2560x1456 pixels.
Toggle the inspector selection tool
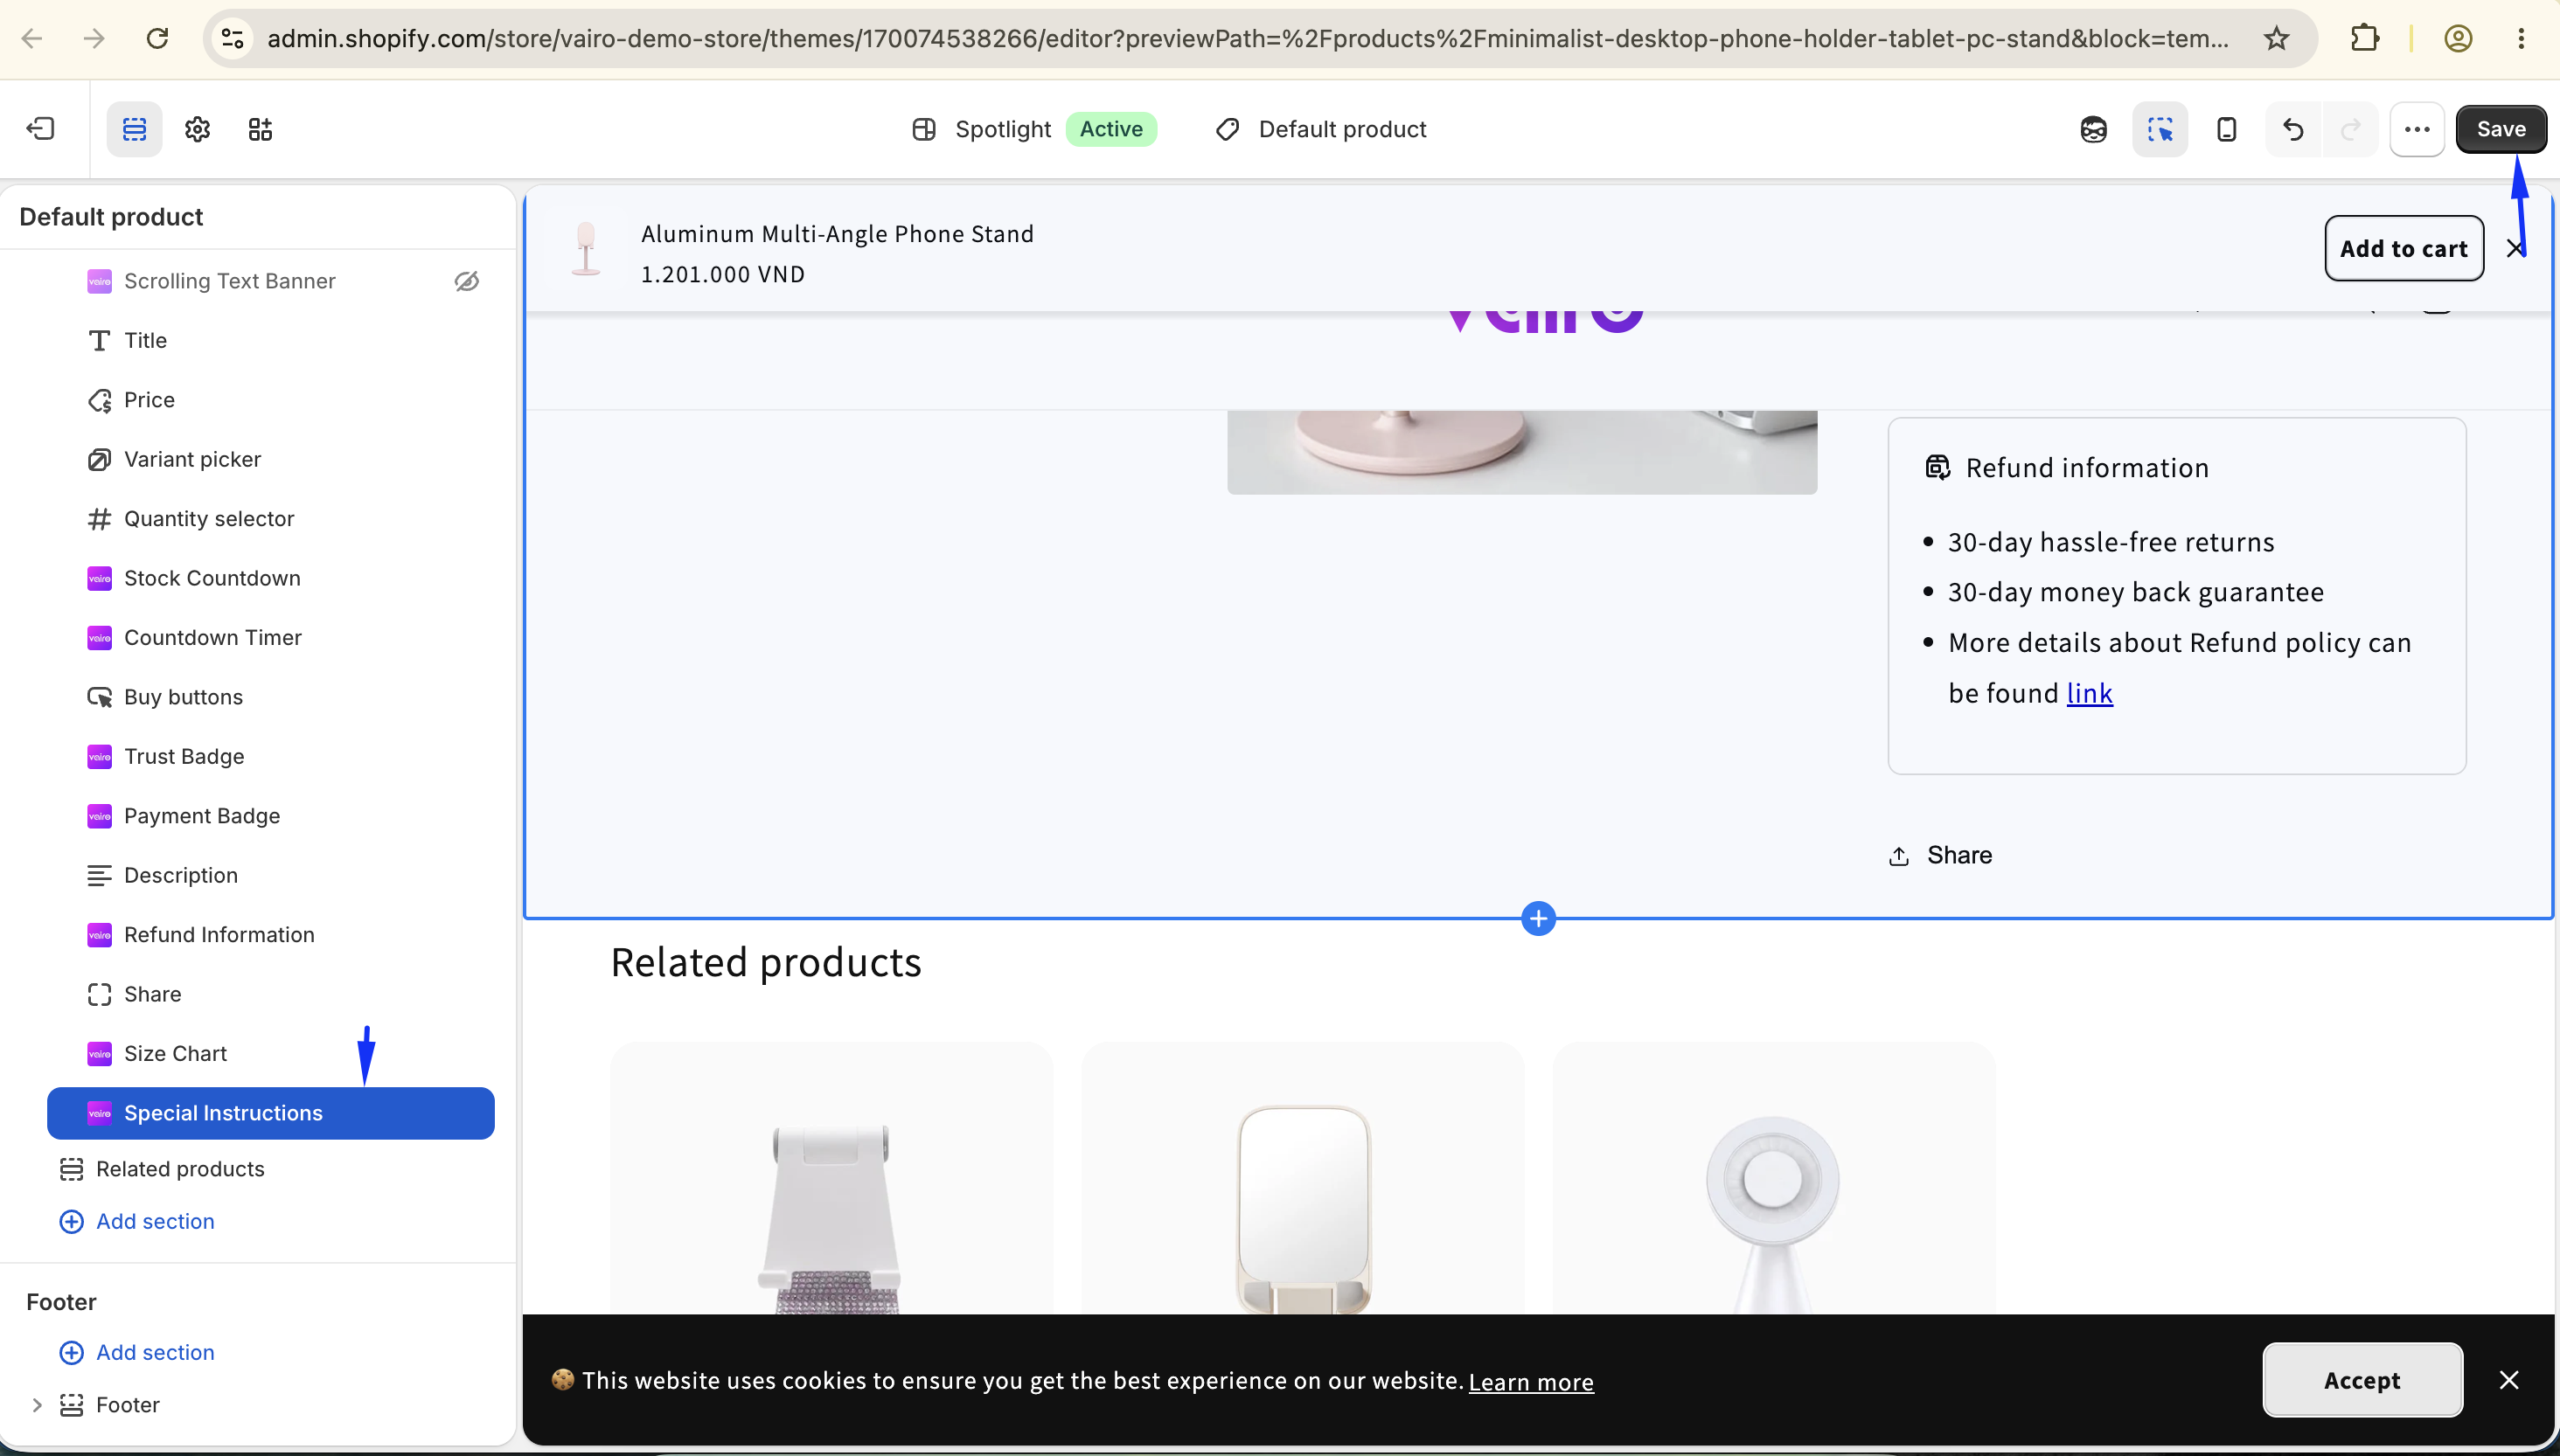tap(2160, 129)
